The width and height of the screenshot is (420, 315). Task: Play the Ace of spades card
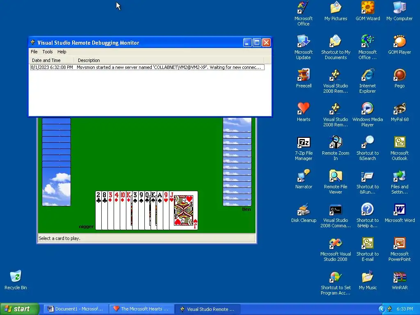(160, 210)
